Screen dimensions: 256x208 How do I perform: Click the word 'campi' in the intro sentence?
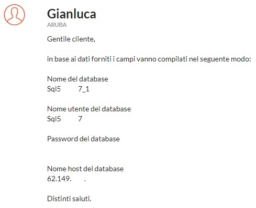(x=126, y=59)
